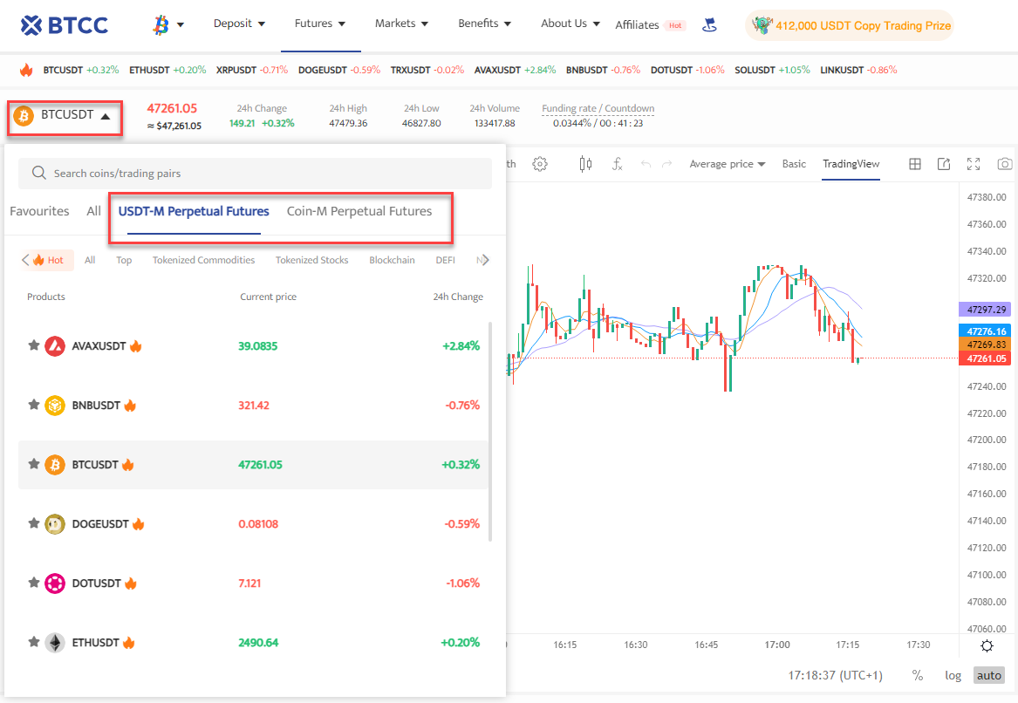The width and height of the screenshot is (1018, 703).
Task: Select XRPUSDT in the ticker bar
Action: 252,70
